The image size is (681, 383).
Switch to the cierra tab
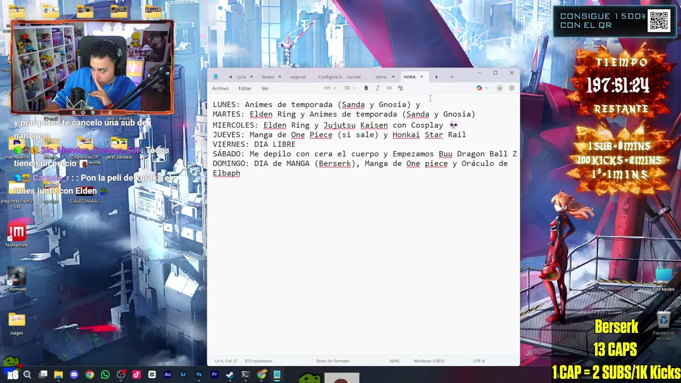coord(380,77)
